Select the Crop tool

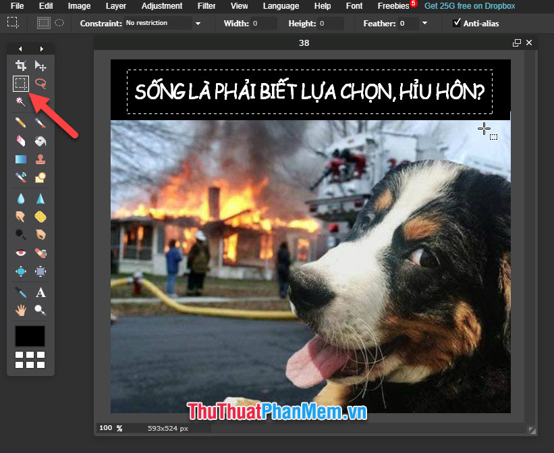click(21, 65)
